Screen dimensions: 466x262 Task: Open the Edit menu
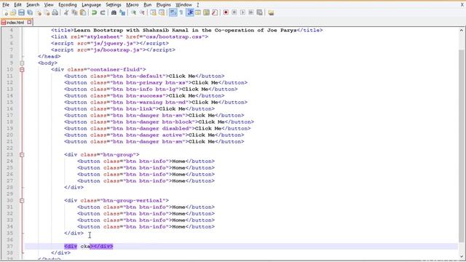click(17, 5)
